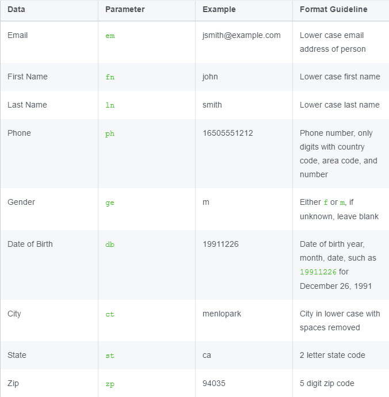Select the 'db' parameter code

[110, 245]
